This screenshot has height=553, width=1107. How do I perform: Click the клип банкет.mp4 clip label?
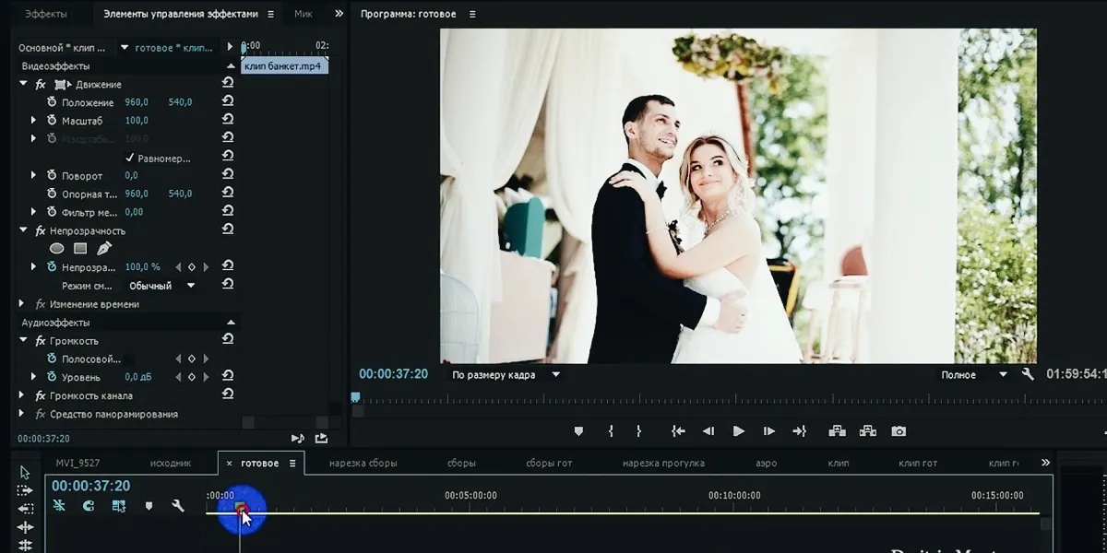[285, 66]
